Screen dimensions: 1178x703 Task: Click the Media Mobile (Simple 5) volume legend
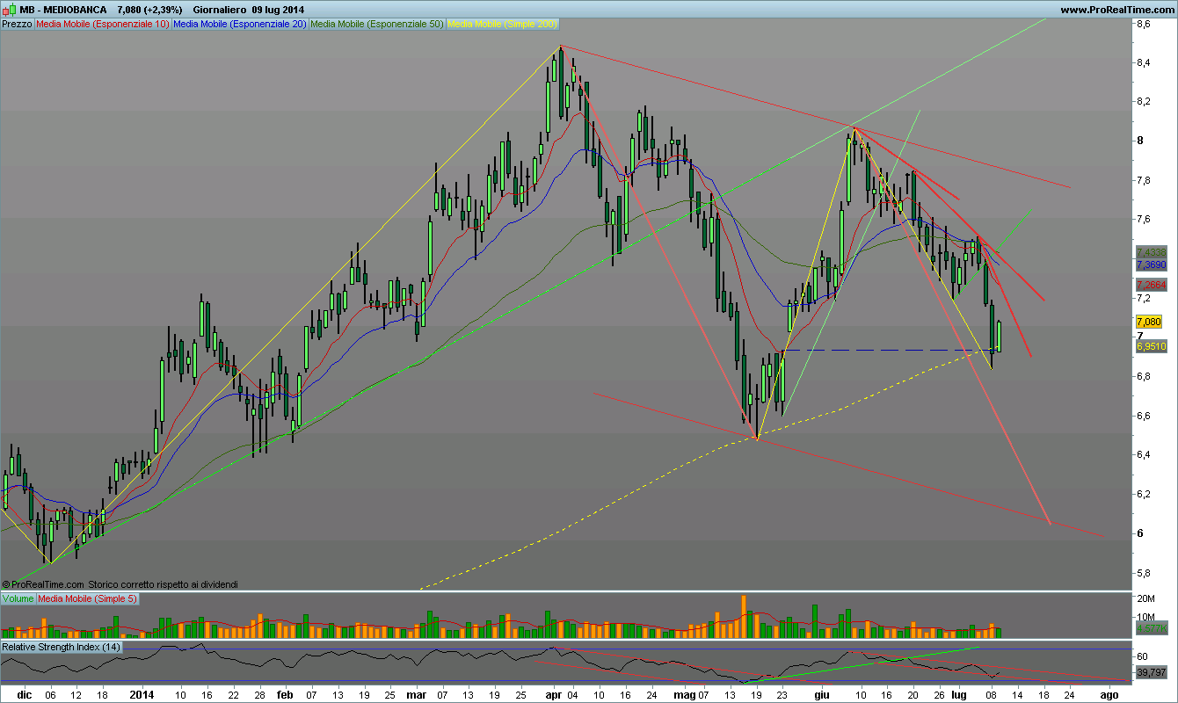pos(87,598)
